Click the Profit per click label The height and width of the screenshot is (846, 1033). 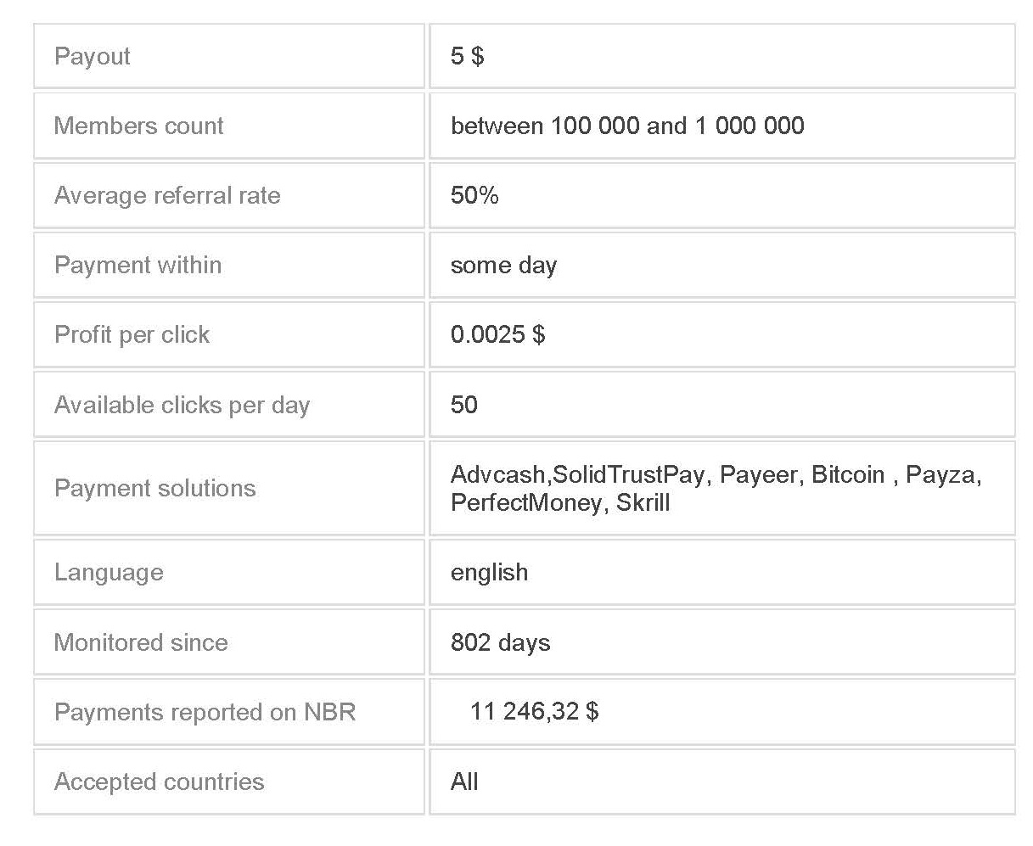132,334
